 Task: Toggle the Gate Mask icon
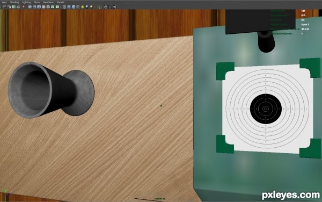43,7
